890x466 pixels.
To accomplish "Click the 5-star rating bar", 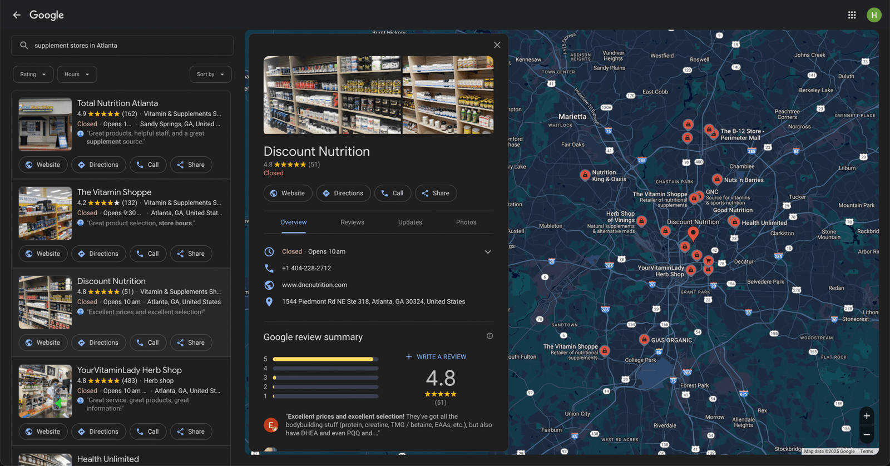I will click(x=325, y=359).
